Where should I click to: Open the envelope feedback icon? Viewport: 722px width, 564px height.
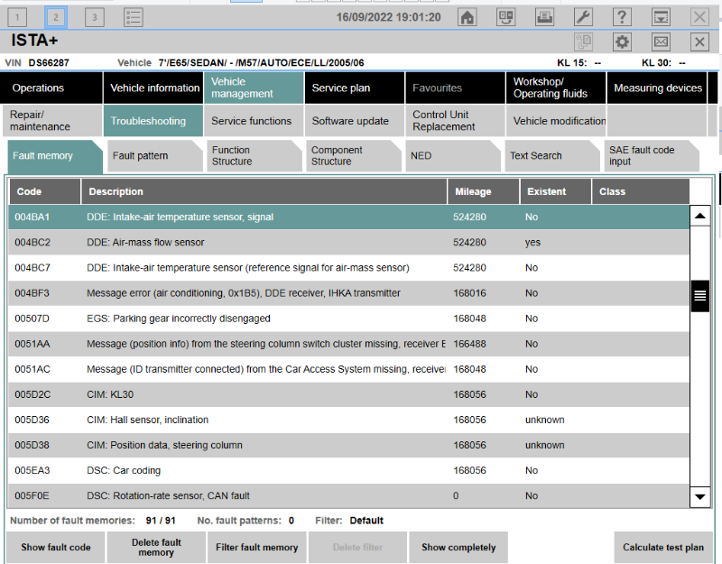tap(661, 42)
